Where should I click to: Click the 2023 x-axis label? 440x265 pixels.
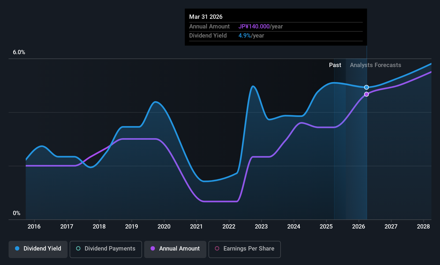pyautogui.click(x=261, y=227)
